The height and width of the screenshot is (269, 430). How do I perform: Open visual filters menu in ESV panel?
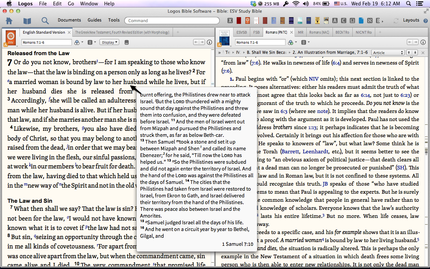tap(78, 42)
